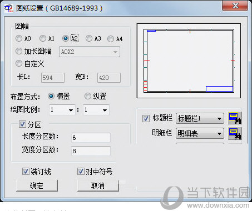Click the parts list browse icon beside 明细表
252x211 pixels.
(x=235, y=133)
